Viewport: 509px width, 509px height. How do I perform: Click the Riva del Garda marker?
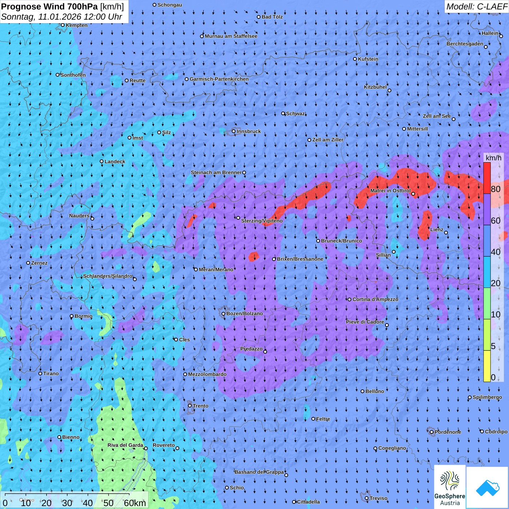146,448
